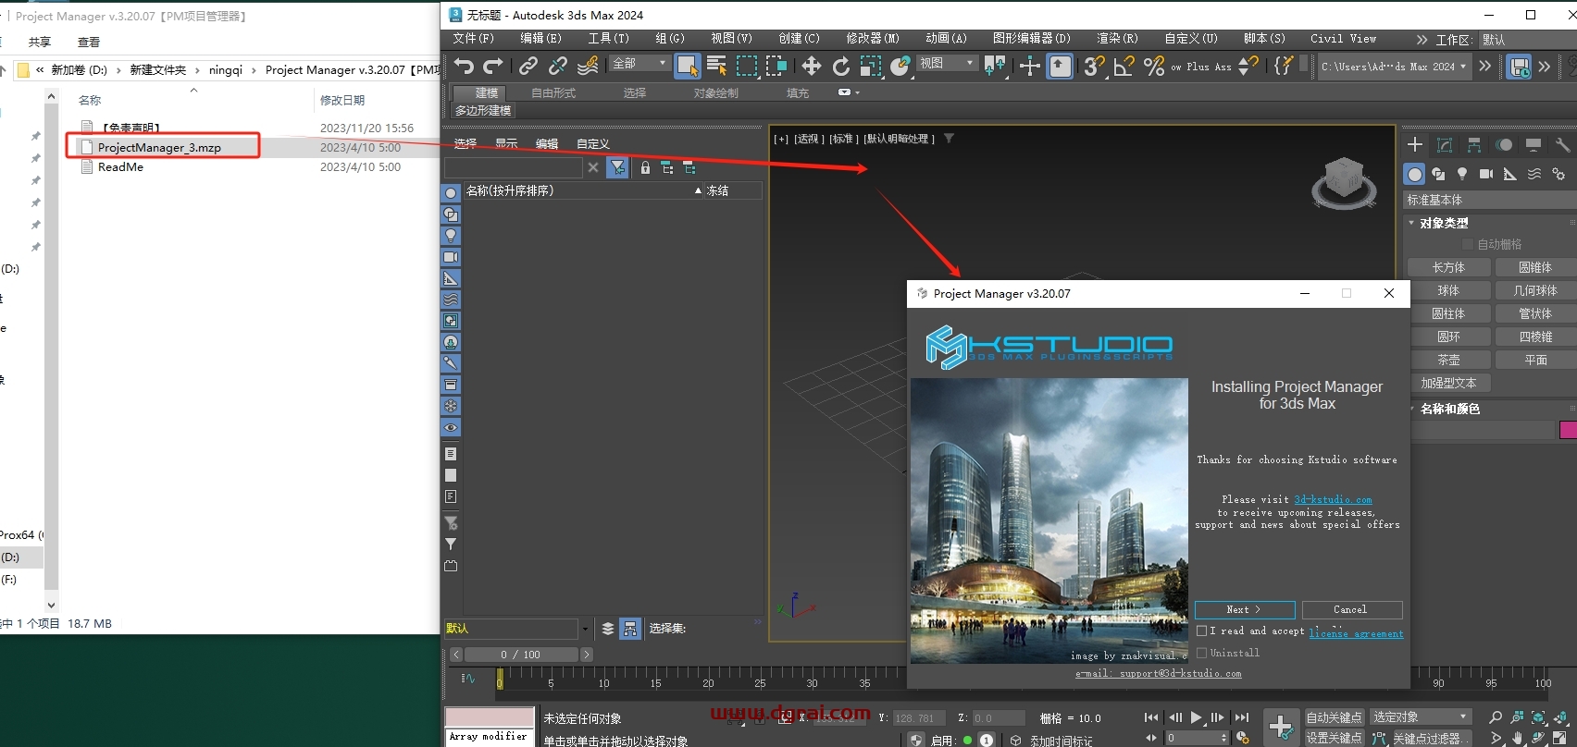Switch to the 自由形式 ribbon tab
Image resolution: width=1577 pixels, height=747 pixels.
pos(553,92)
